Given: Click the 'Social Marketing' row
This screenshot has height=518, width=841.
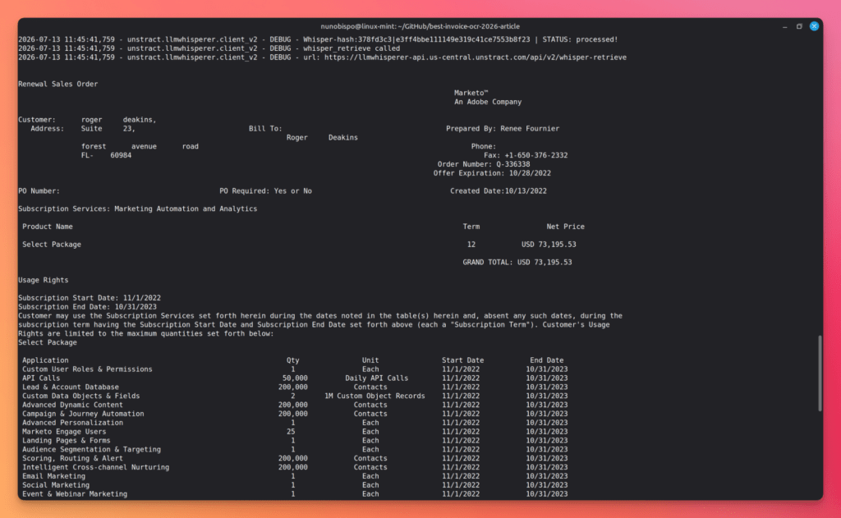Looking at the screenshot, I should click(x=295, y=485).
